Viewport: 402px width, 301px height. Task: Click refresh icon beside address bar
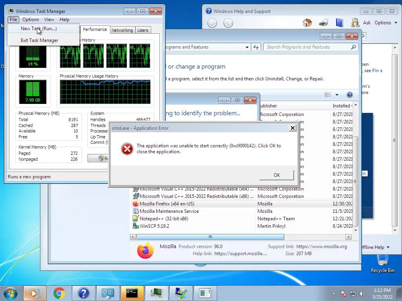coord(256,47)
